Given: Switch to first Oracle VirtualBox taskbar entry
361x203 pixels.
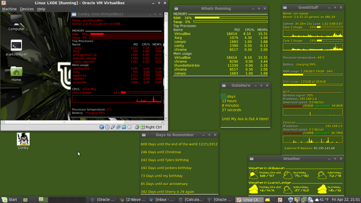Looking at the screenshot, I should click(x=103, y=199).
